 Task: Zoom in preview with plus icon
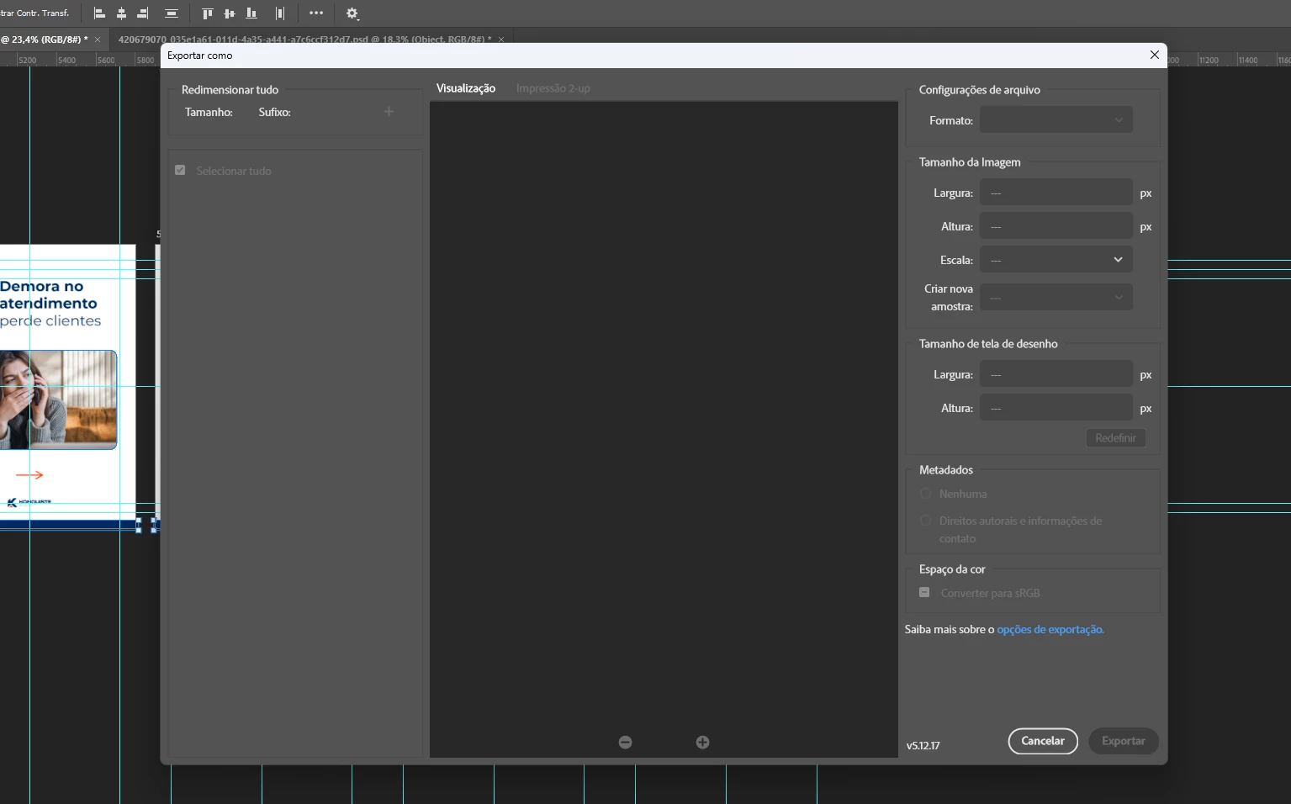pos(702,742)
